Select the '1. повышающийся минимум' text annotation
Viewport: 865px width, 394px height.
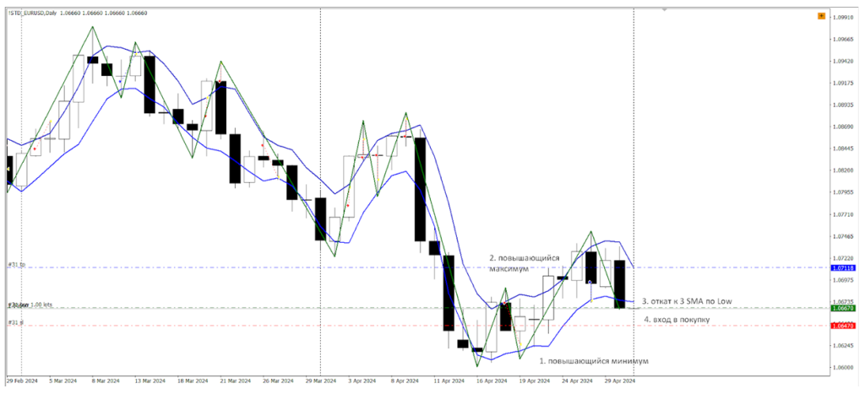coord(594,361)
